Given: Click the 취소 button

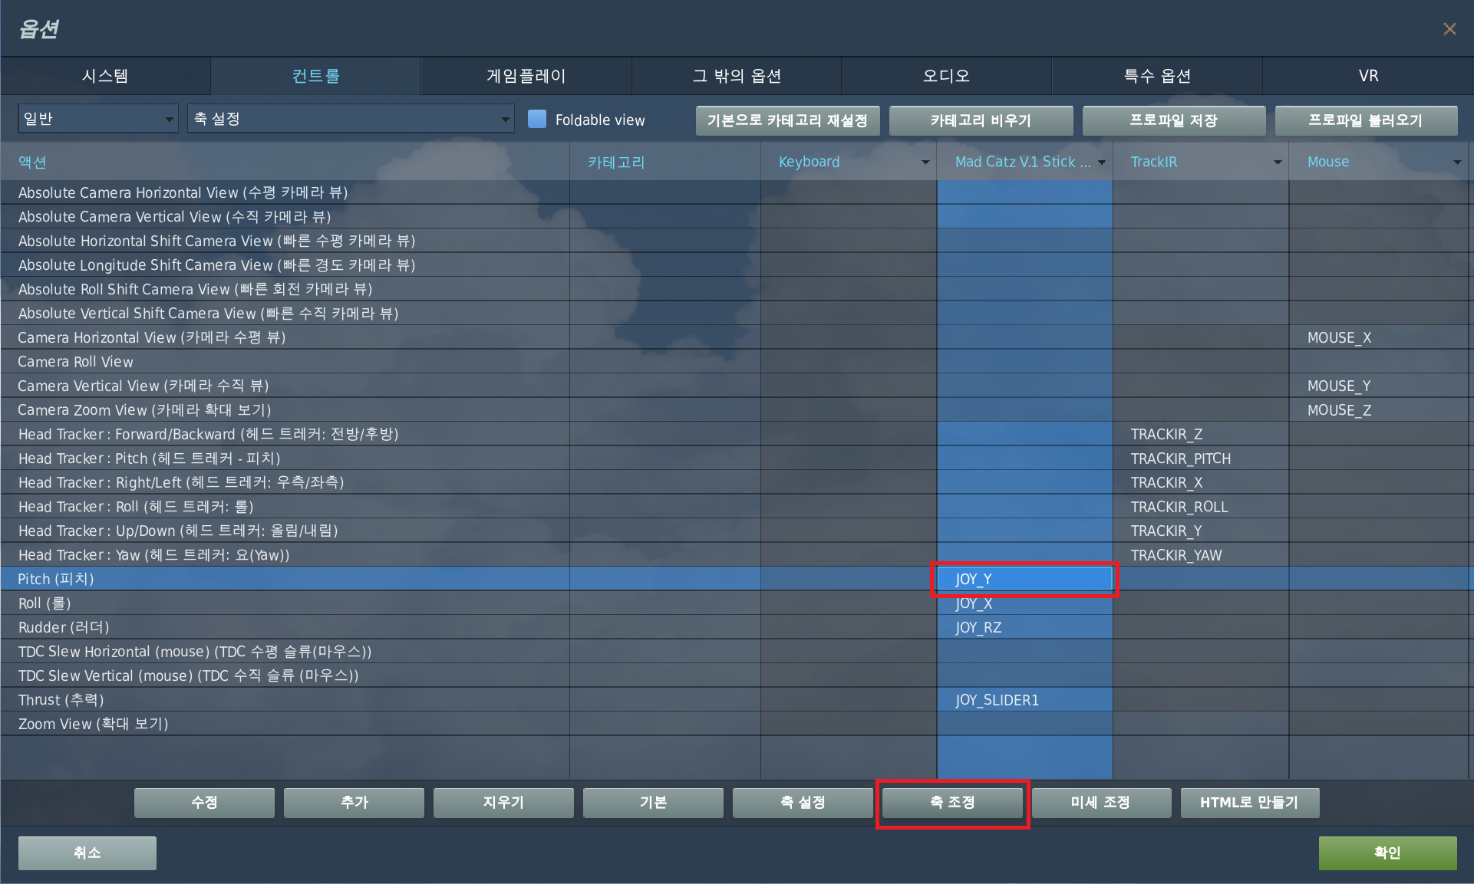Looking at the screenshot, I should 87,853.
